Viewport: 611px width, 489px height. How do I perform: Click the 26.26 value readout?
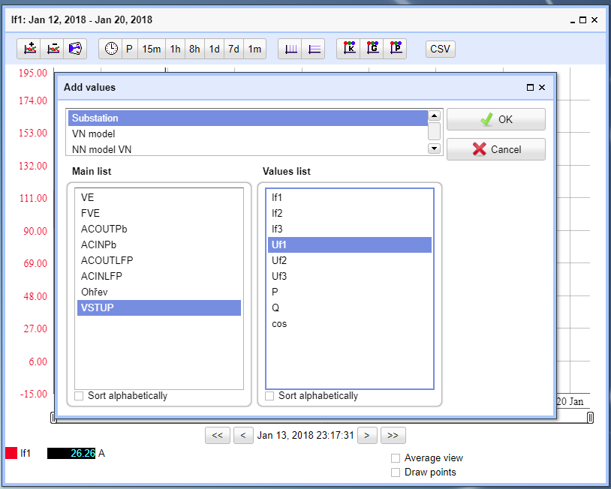point(71,453)
